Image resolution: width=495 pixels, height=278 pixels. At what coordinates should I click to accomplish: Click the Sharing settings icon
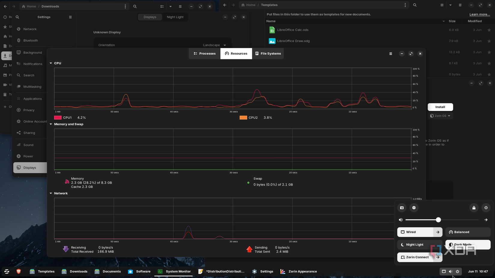pyautogui.click(x=19, y=133)
